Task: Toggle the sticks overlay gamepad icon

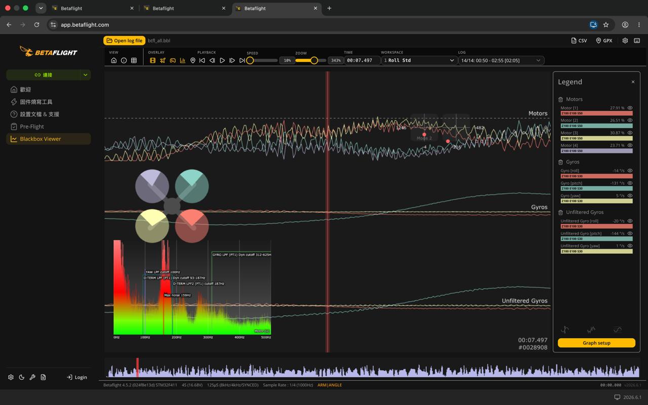Action: click(173, 60)
